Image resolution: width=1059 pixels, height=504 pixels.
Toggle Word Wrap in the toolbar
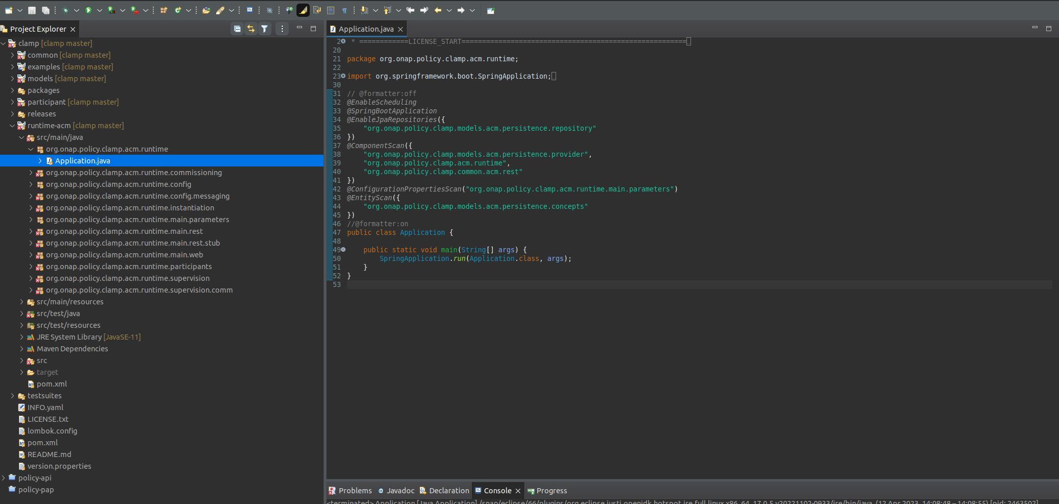tap(317, 10)
